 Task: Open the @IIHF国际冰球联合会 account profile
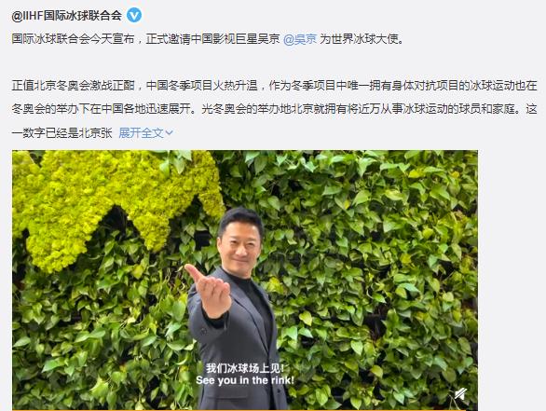point(66,16)
